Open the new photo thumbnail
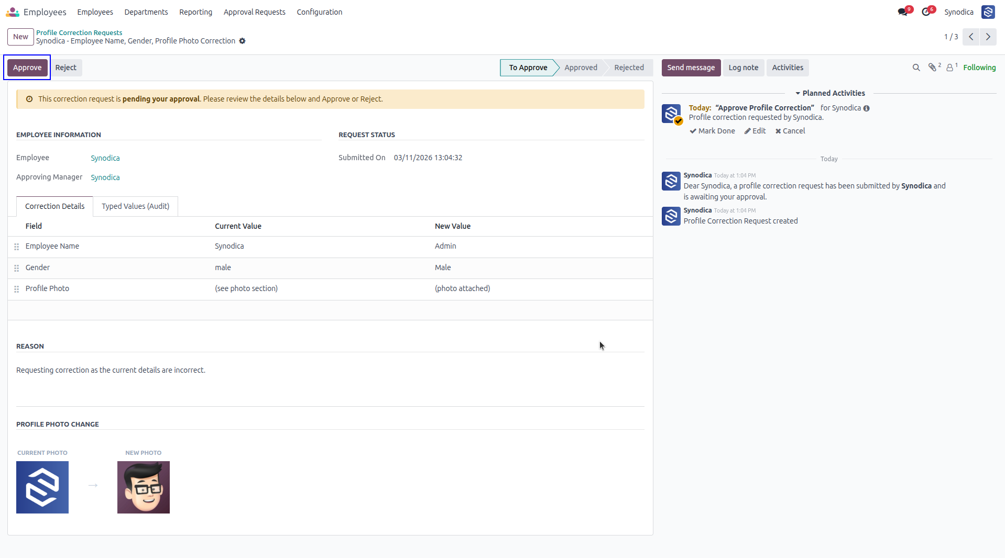Screen dimensions: 1005x558 (144, 487)
